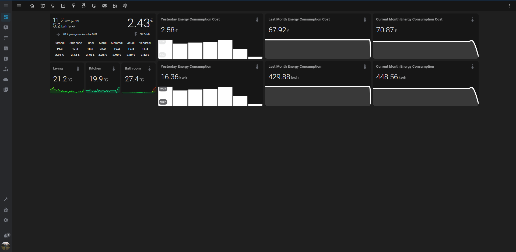Open the Map person icon in sidebar
This screenshot has width=516, height=252.
pyautogui.click(x=6, y=27)
